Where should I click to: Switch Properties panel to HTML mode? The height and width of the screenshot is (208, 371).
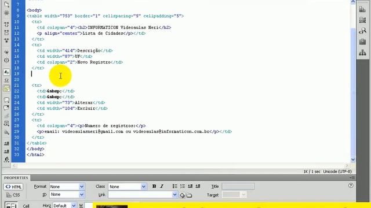coord(13,187)
